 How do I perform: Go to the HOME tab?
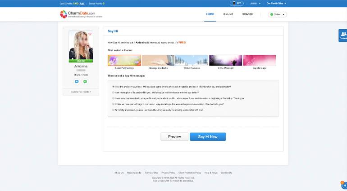pyautogui.click(x=210, y=14)
